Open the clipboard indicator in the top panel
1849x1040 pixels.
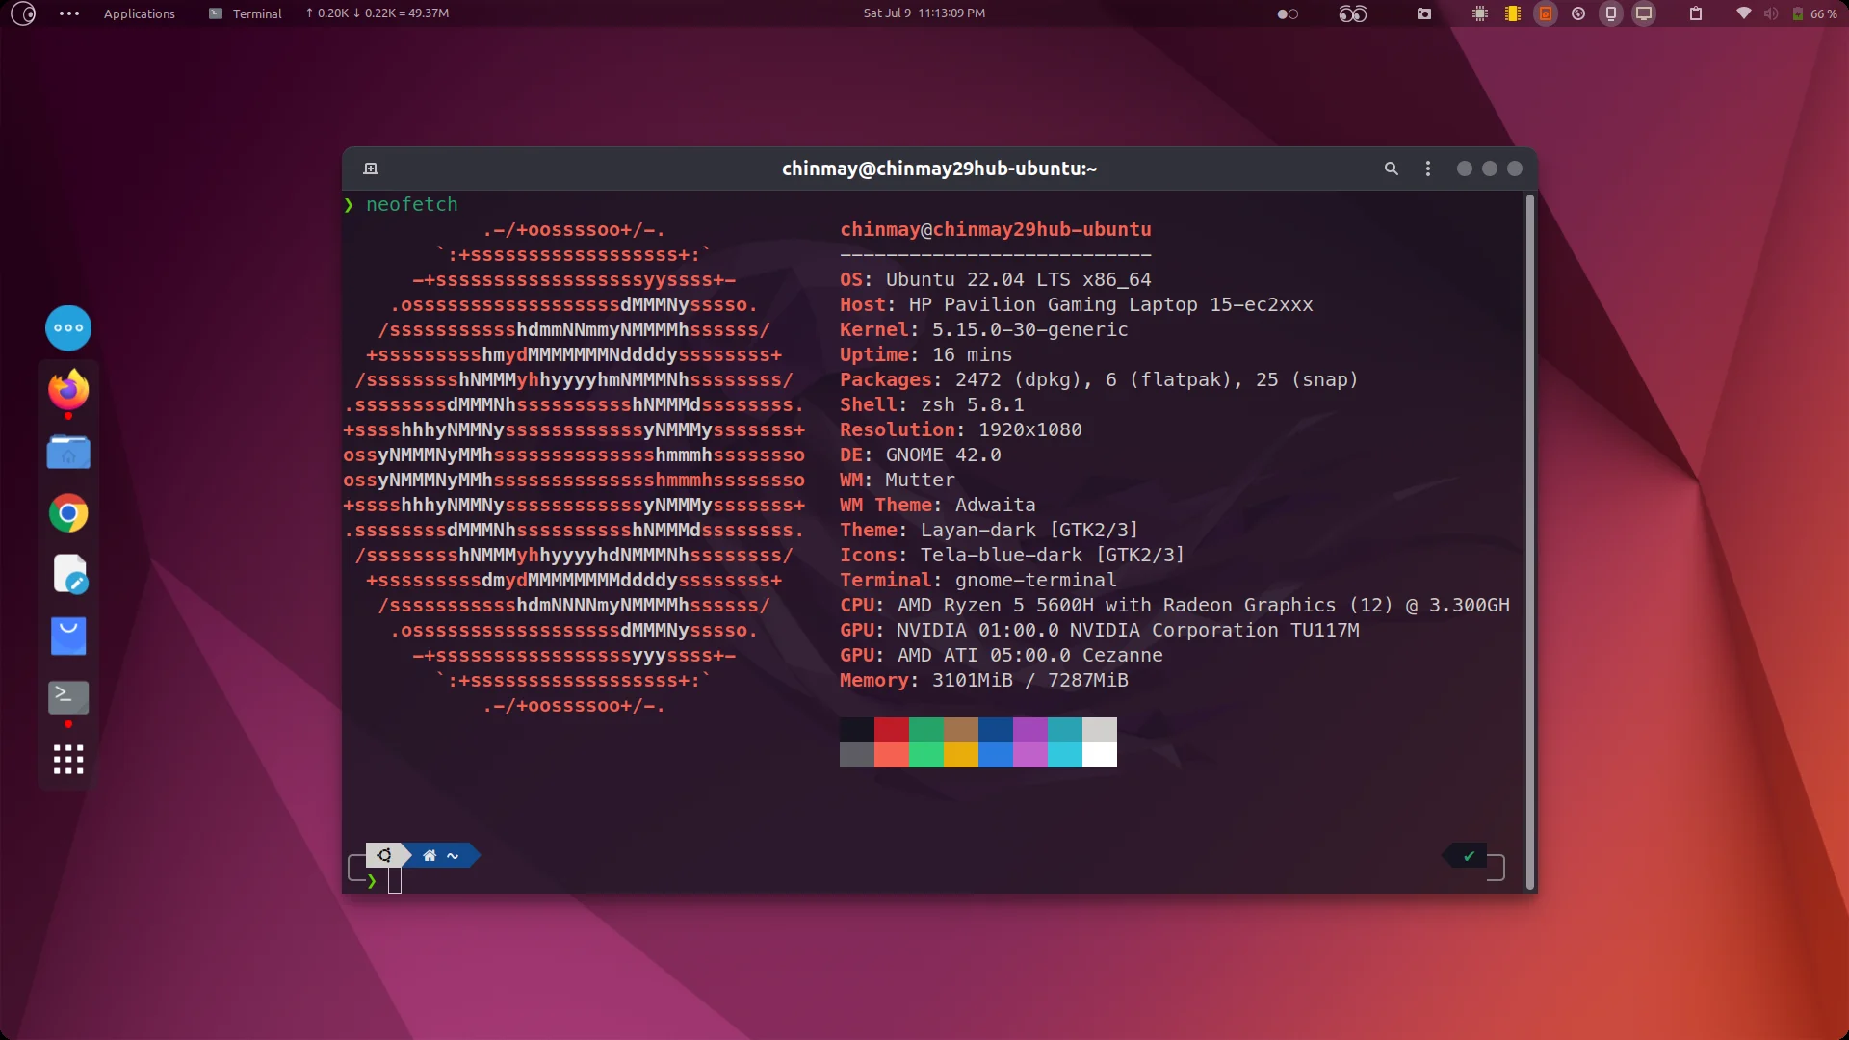(1696, 13)
